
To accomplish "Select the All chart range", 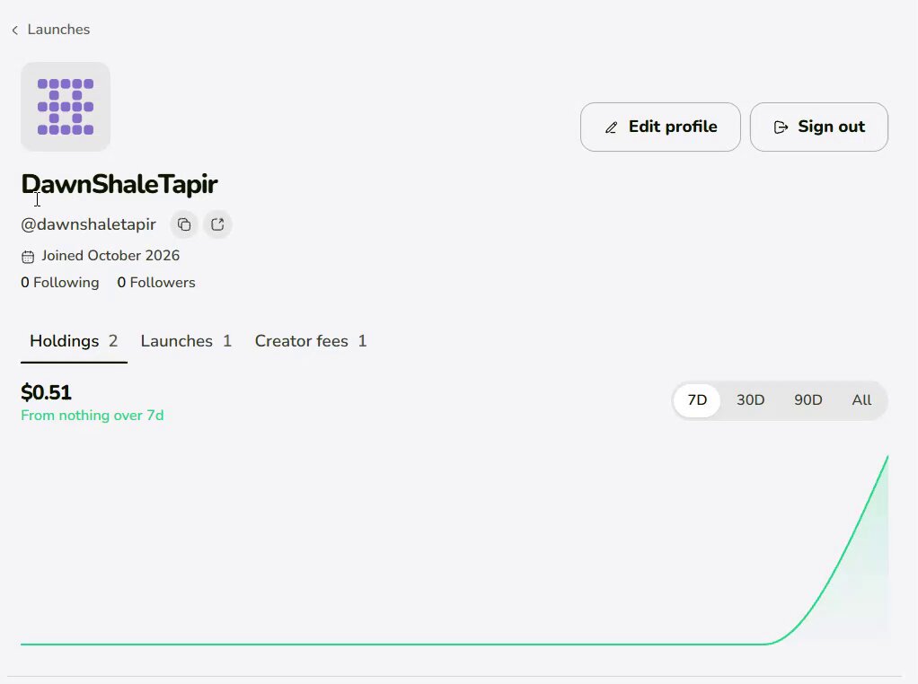I will coord(861,400).
